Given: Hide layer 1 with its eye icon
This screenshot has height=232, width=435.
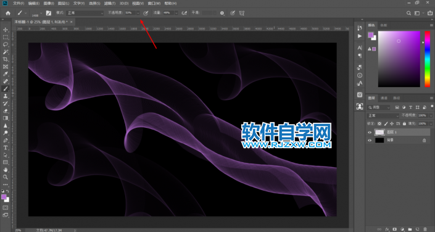Looking at the screenshot, I should coord(370,133).
